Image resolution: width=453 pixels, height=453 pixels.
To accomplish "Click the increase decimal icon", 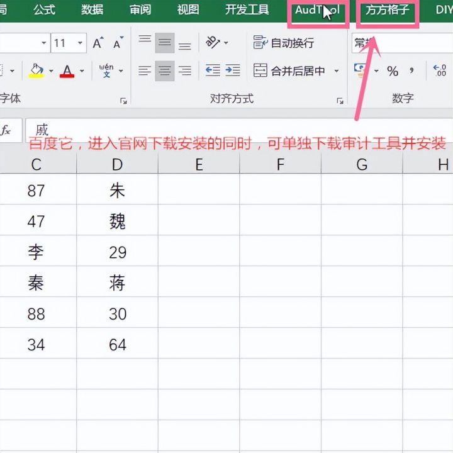I will (440, 70).
